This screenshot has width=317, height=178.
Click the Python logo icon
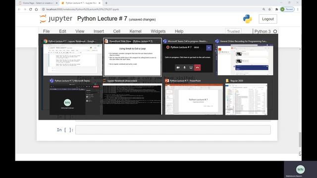click(248, 19)
